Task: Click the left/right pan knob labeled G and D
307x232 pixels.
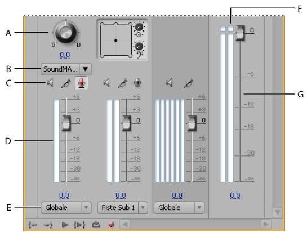Action: coord(65,33)
